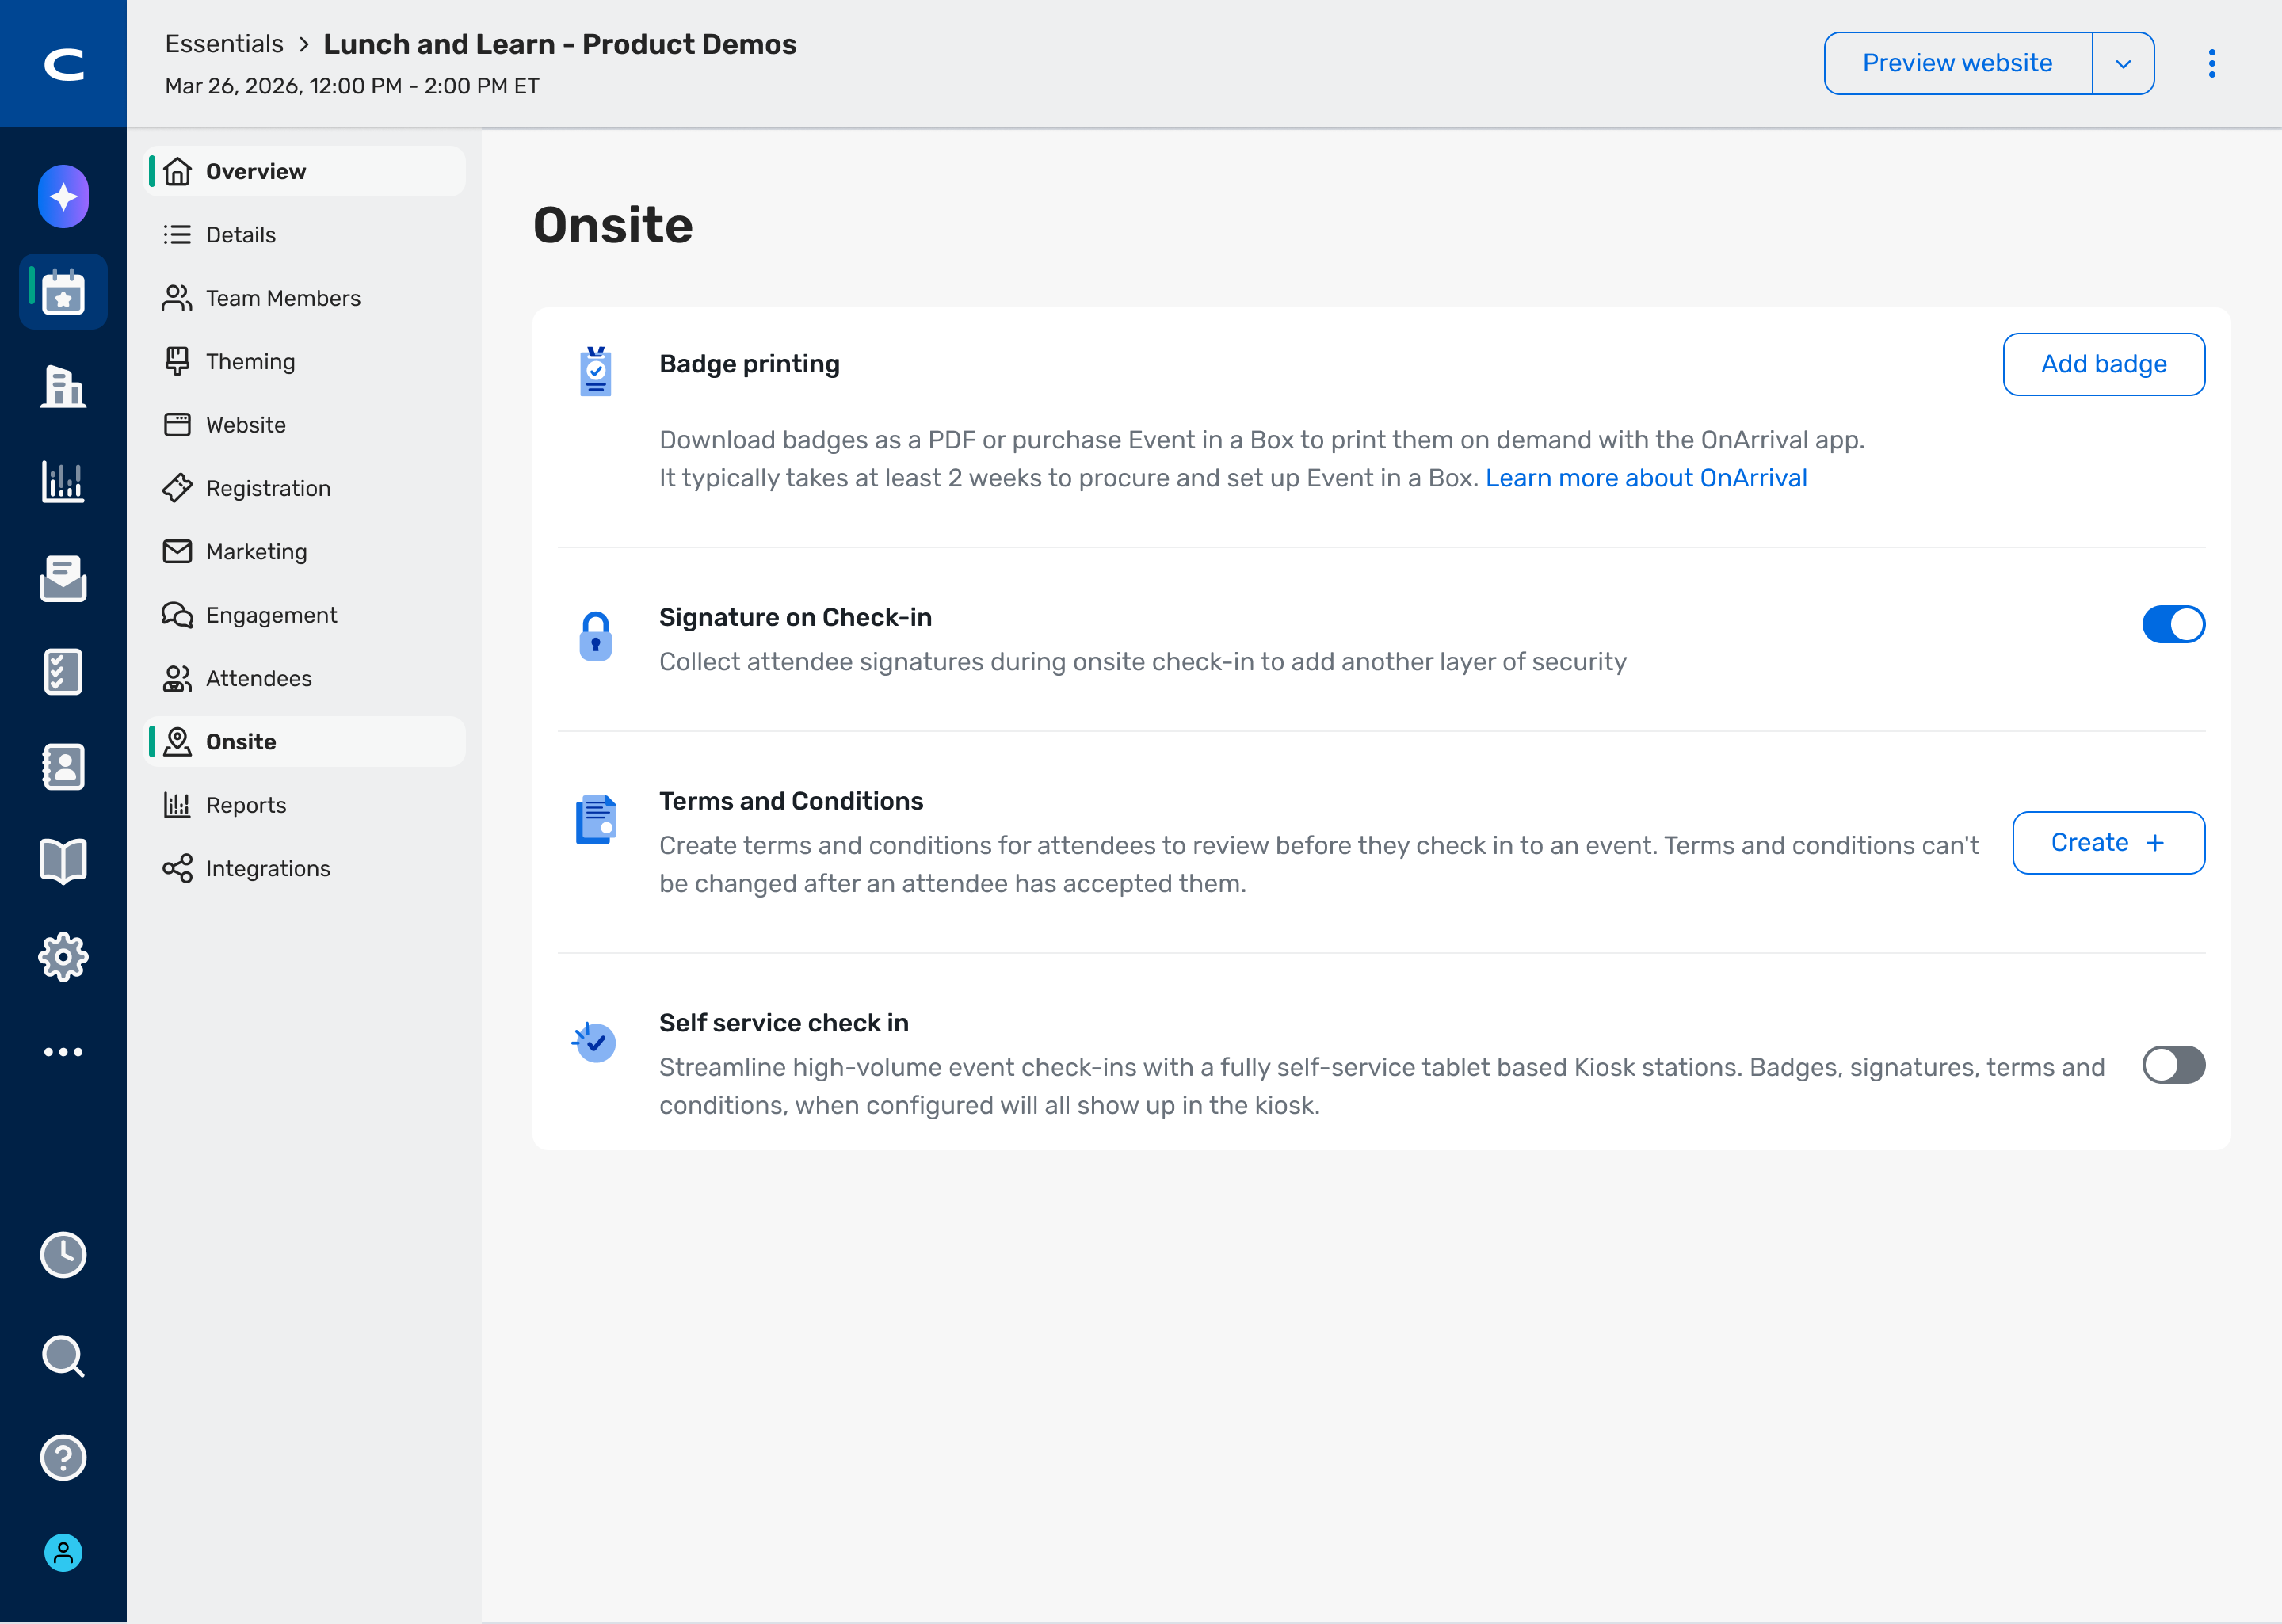The height and width of the screenshot is (1624, 2282).
Task: Click the Terms and Conditions heading
Action: [791, 801]
